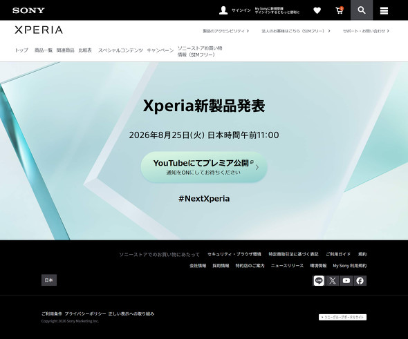Click the 日本 region button
Screen dimensions: 408x339
point(49,280)
